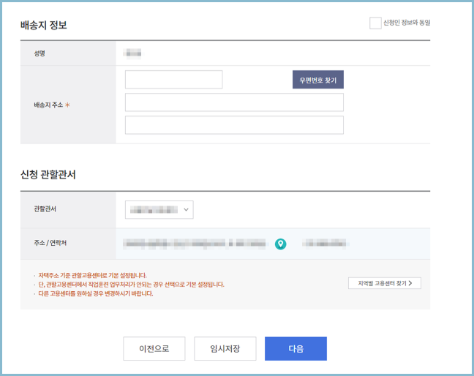The width and height of the screenshot is (474, 376).
Task: Click the 신청 관할관서 heading
Action: coord(48,175)
